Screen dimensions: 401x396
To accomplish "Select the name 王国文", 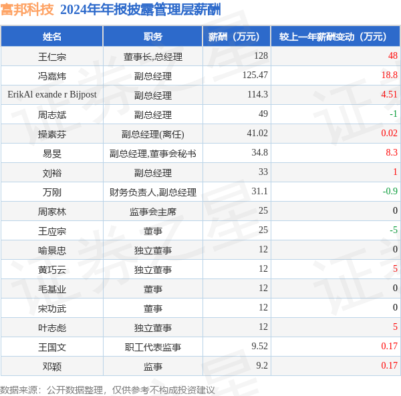I will (52, 347).
